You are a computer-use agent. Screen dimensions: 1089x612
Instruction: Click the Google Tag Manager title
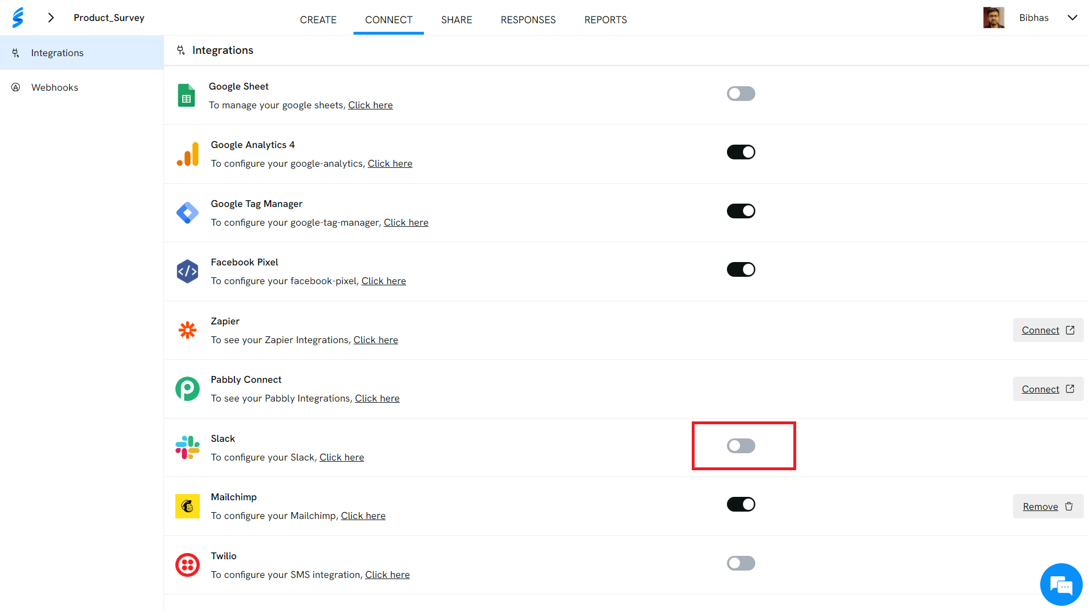tap(257, 204)
